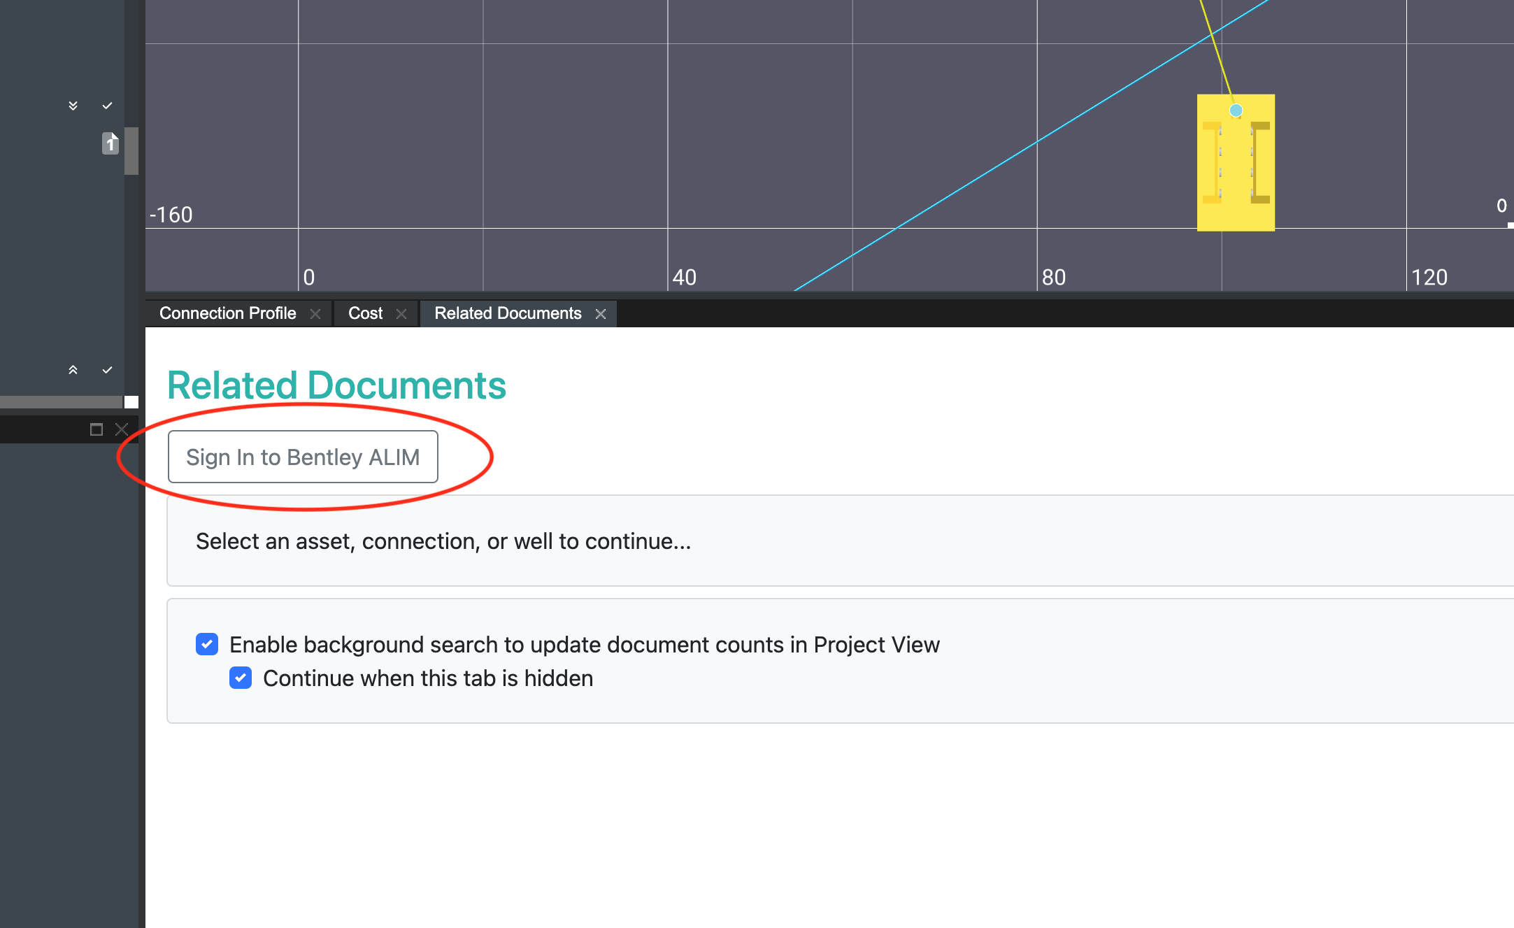Viewport: 1514px width, 928px height.
Task: Open the Connection Profile tab
Action: click(x=227, y=313)
